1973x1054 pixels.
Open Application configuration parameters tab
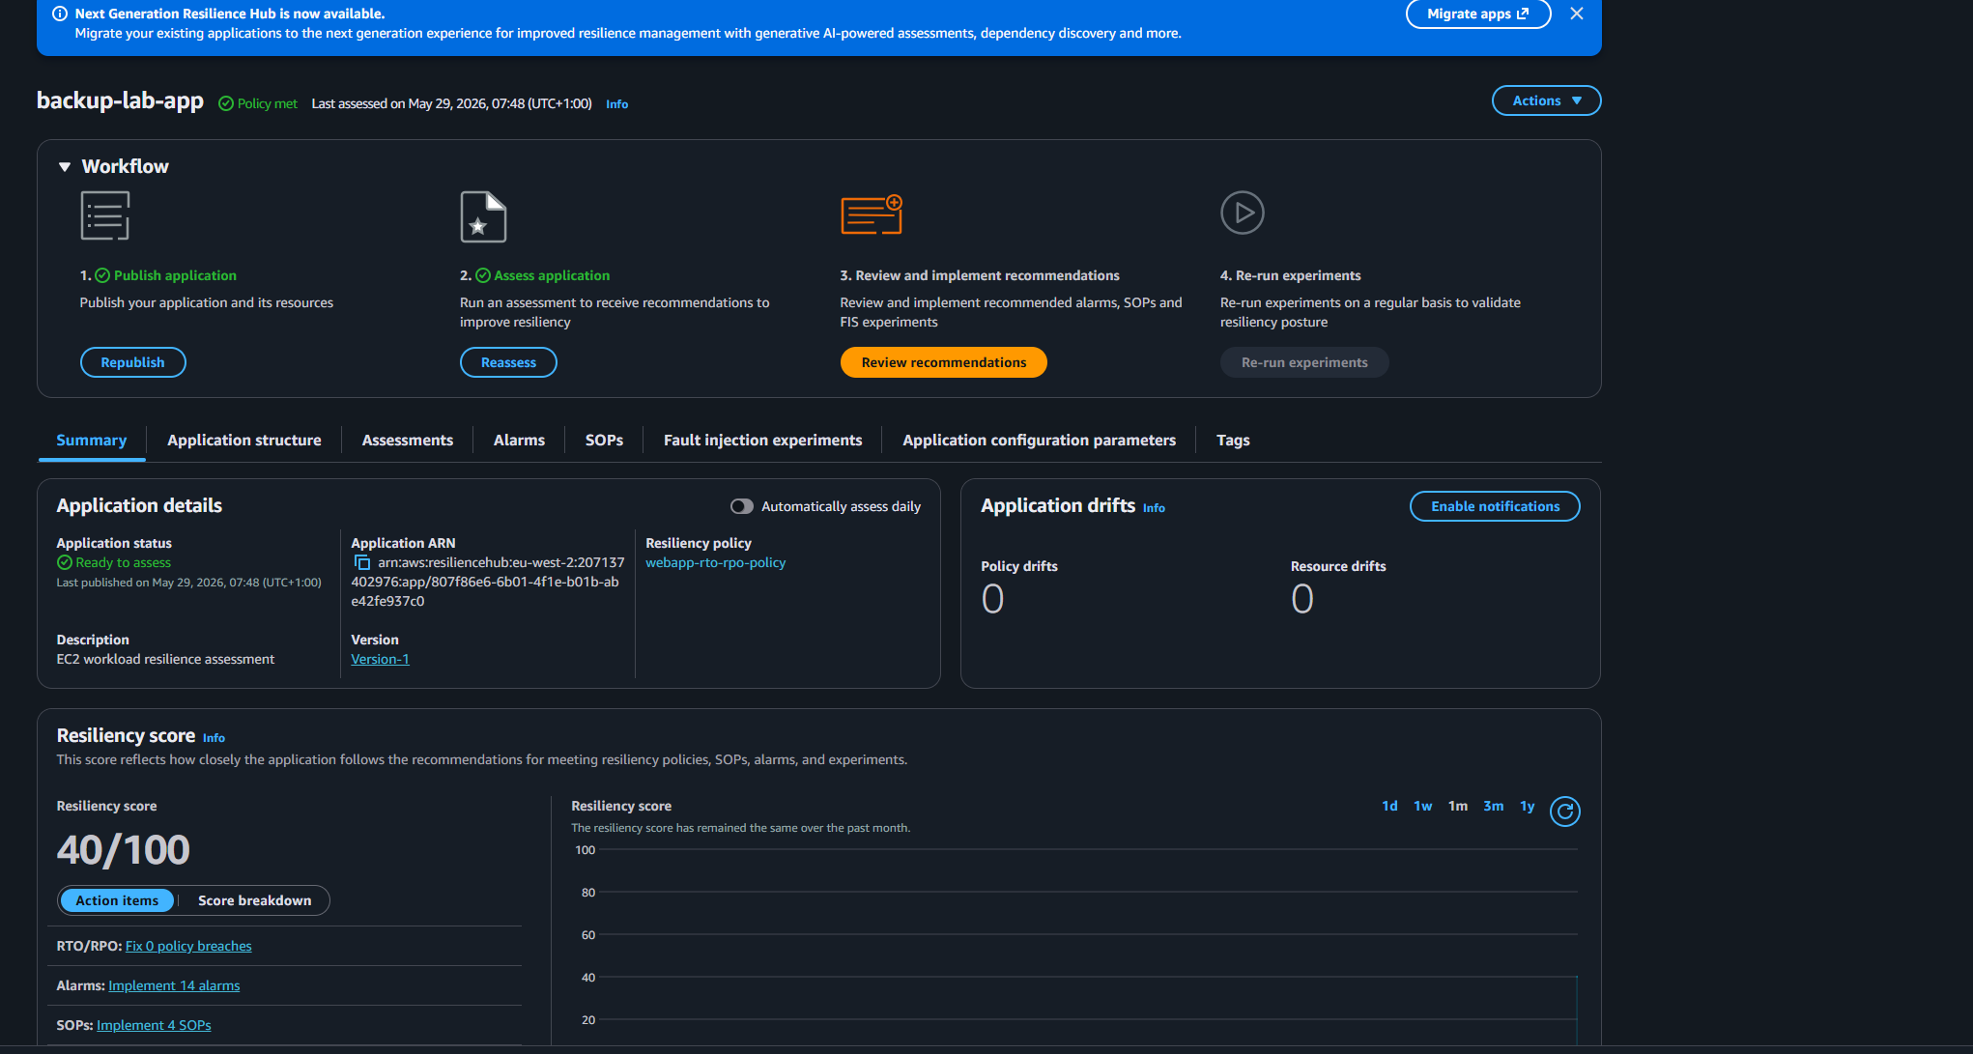pos(1039,440)
